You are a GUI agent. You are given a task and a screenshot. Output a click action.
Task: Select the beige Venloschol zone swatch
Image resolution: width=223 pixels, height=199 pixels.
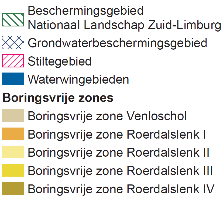tap(13, 115)
